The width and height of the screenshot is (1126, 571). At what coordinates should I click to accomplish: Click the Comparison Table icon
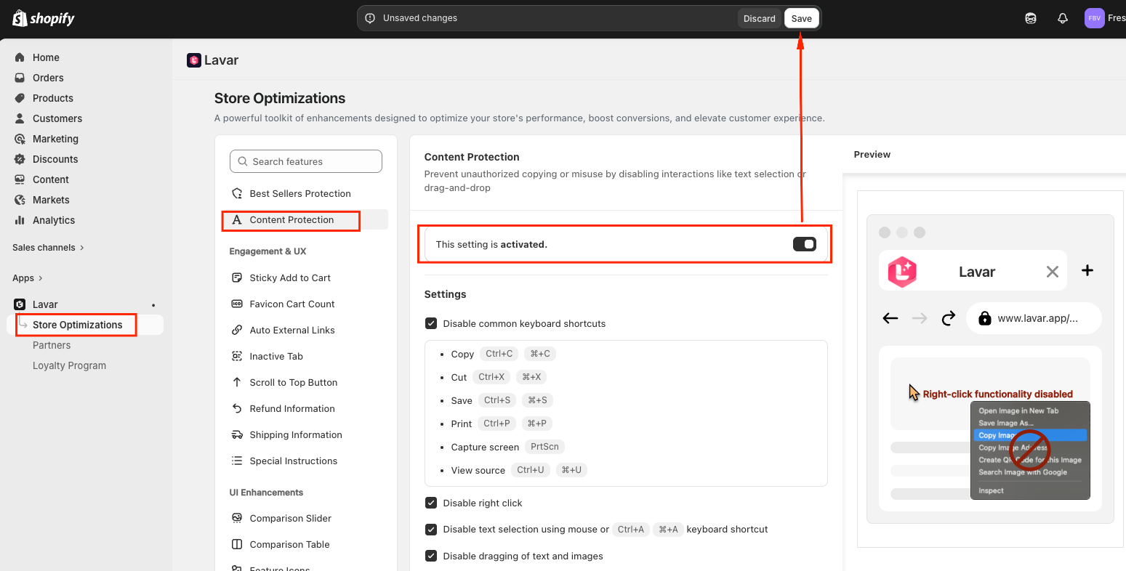pyautogui.click(x=237, y=544)
